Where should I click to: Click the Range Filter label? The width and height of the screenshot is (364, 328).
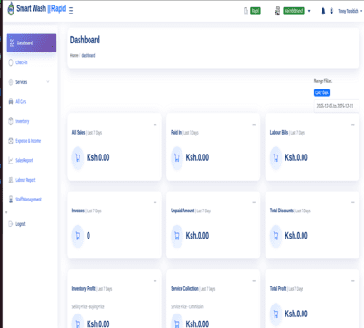[323, 80]
